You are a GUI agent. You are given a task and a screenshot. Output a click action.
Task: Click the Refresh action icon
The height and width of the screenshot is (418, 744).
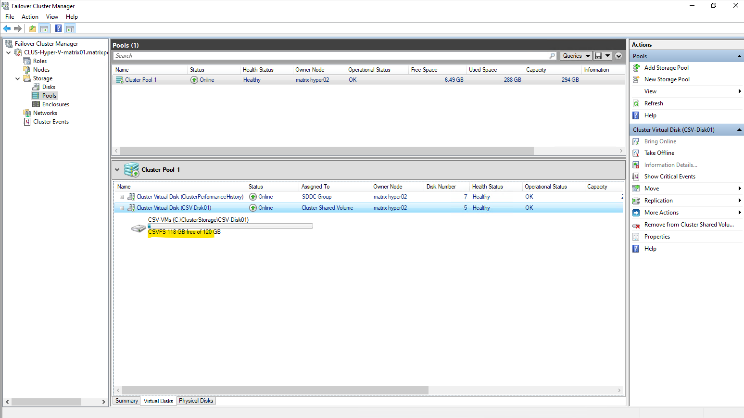click(x=636, y=103)
